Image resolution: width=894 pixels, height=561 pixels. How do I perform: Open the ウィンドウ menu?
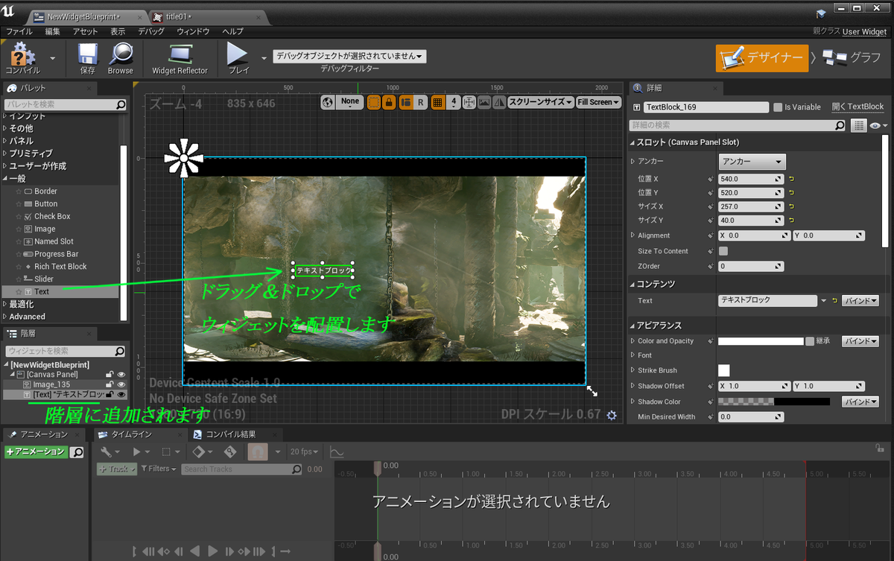193,32
